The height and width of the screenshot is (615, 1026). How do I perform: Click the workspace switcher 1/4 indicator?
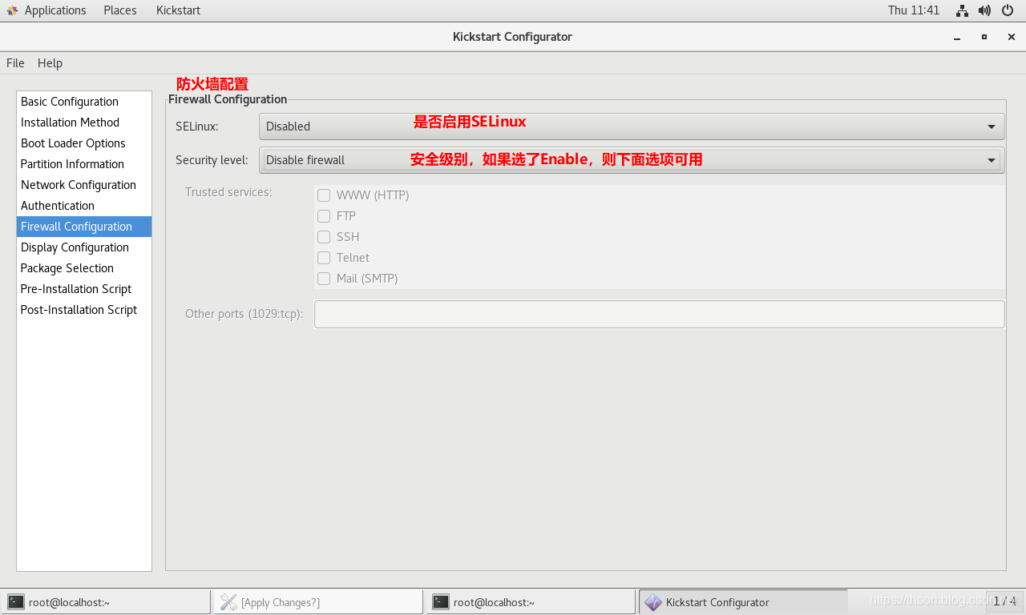pos(1004,601)
